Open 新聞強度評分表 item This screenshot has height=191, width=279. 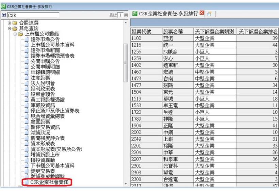[48, 138]
